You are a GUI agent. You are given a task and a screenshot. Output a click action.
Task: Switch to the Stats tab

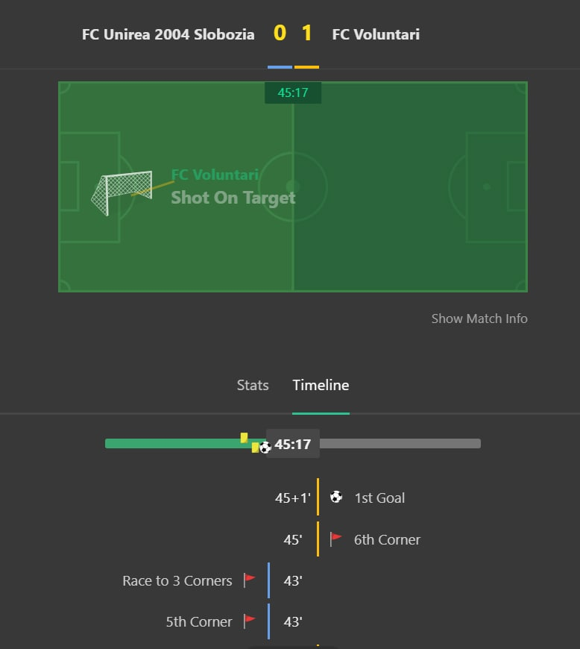coord(252,385)
